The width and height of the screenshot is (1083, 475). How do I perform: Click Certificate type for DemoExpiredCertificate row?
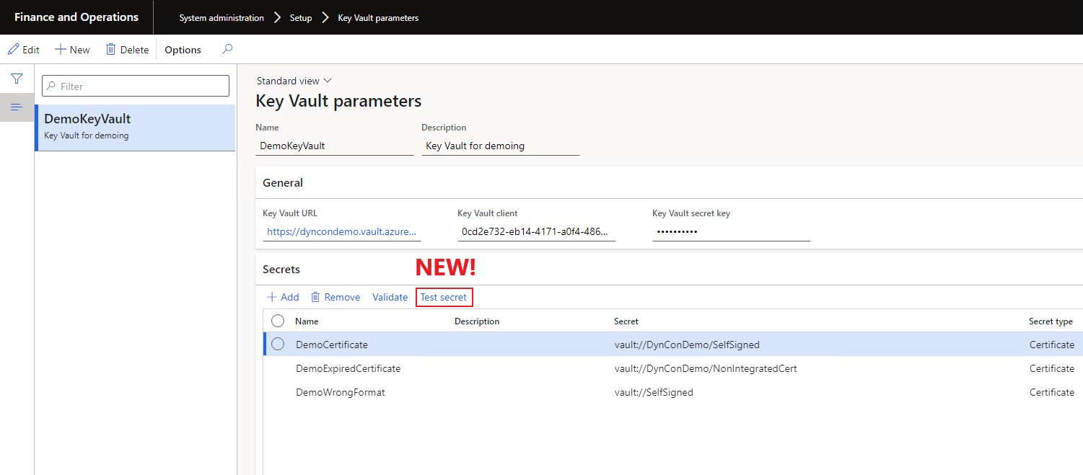click(x=1052, y=368)
